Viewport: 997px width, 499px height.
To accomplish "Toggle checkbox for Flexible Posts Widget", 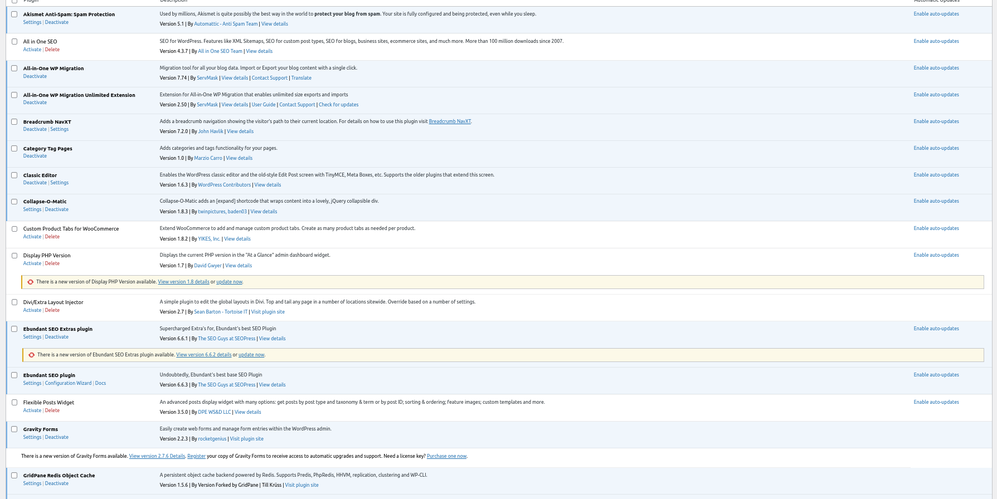I will click(14, 402).
